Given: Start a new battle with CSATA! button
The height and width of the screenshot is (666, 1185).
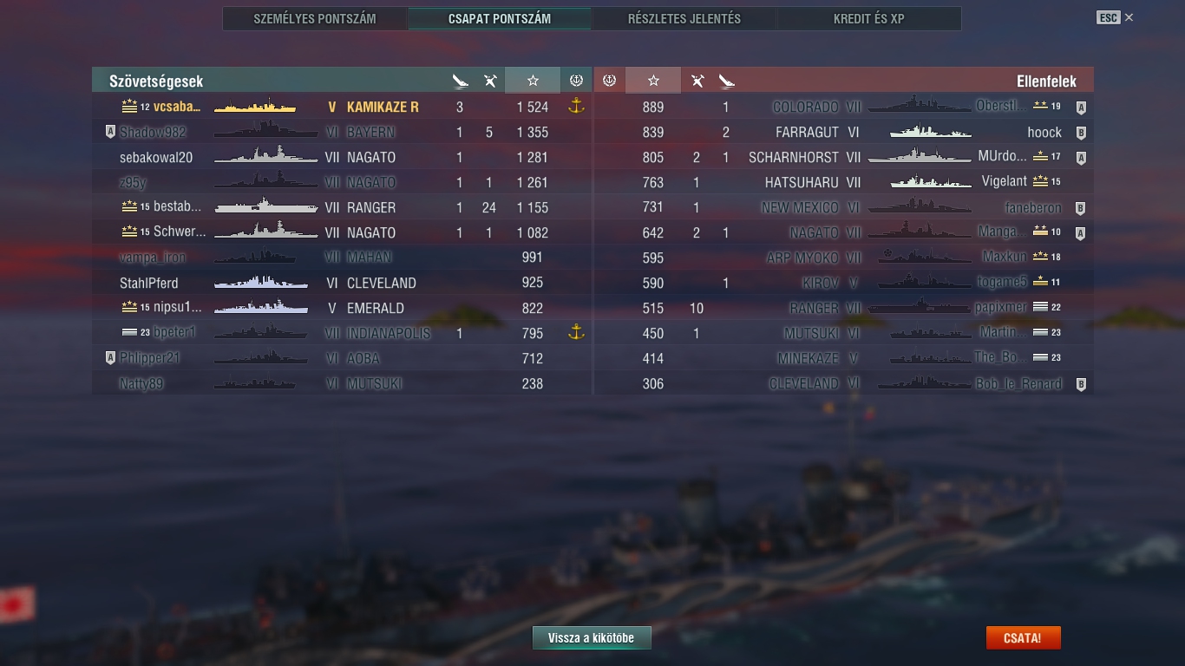Looking at the screenshot, I should [1023, 637].
